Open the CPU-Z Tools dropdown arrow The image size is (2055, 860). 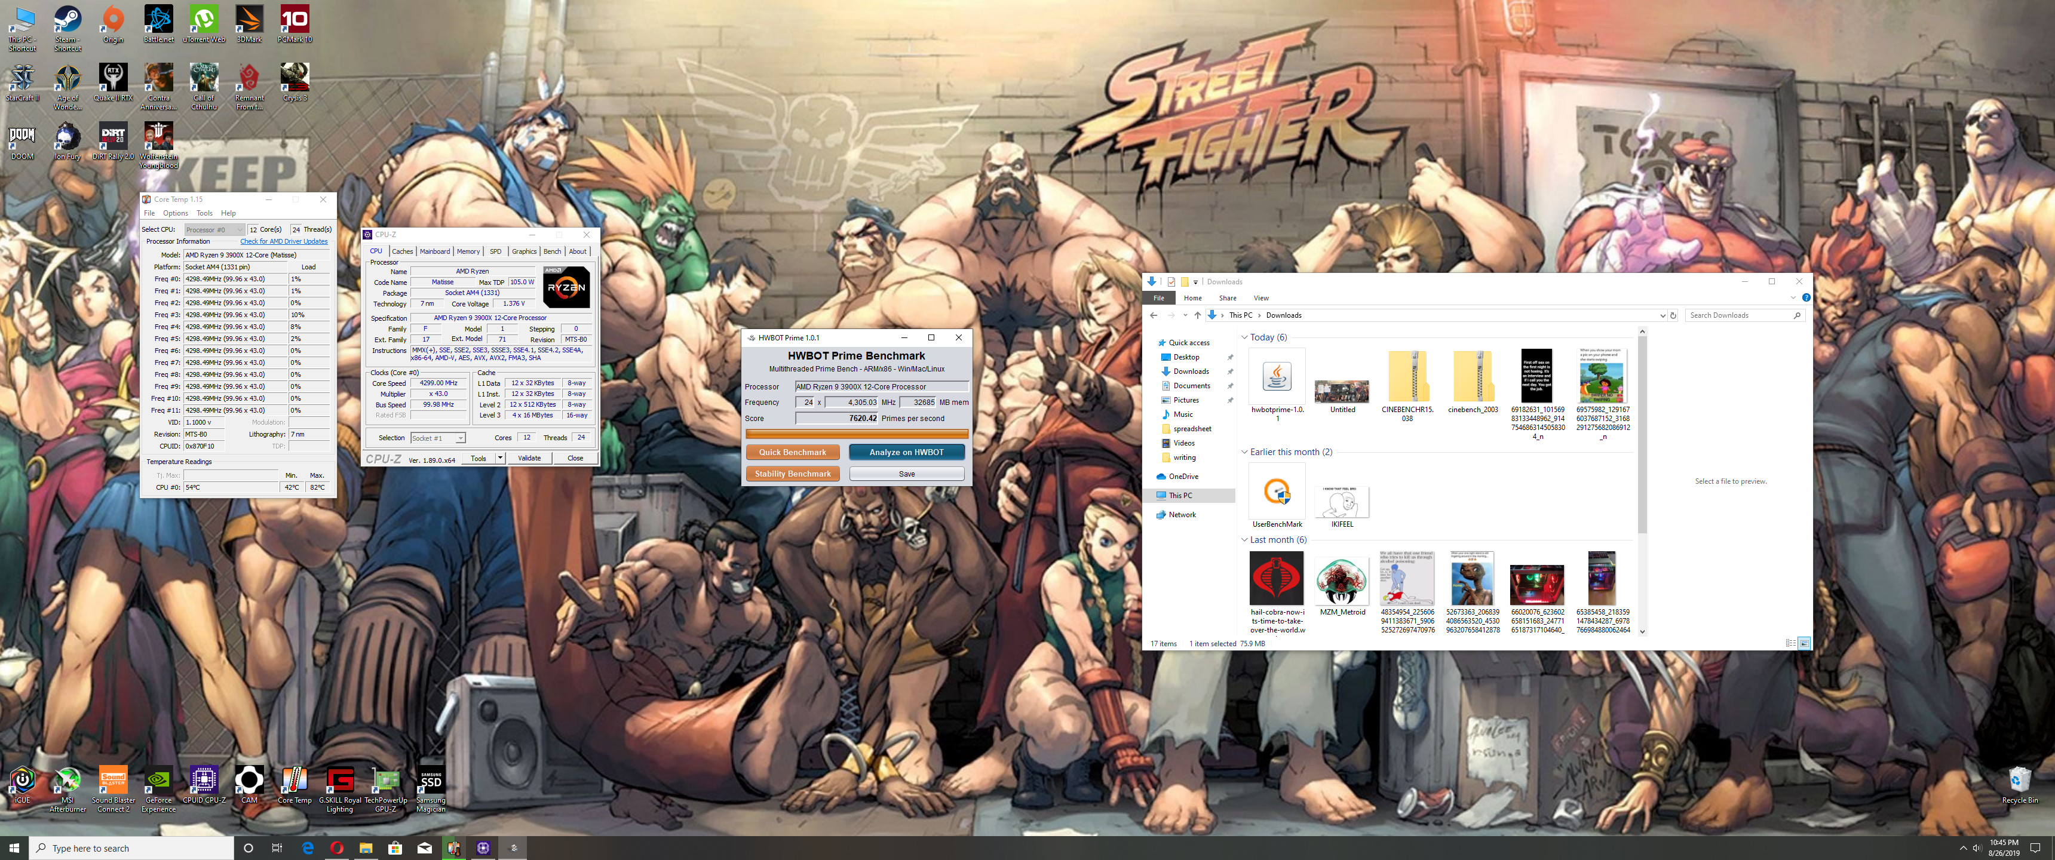point(499,458)
